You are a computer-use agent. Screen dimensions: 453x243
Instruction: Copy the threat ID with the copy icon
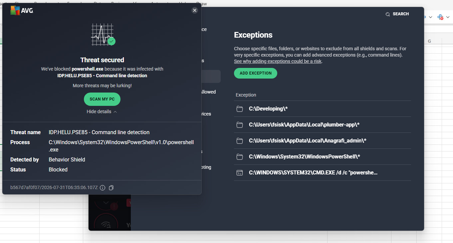(111, 188)
